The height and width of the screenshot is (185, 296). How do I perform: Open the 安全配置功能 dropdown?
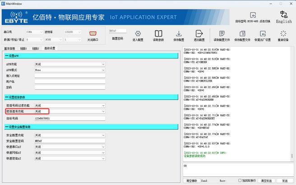click(69, 135)
